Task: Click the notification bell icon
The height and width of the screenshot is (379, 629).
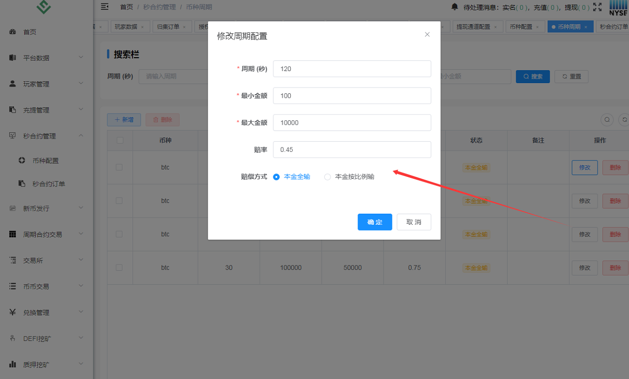Action: pos(454,7)
